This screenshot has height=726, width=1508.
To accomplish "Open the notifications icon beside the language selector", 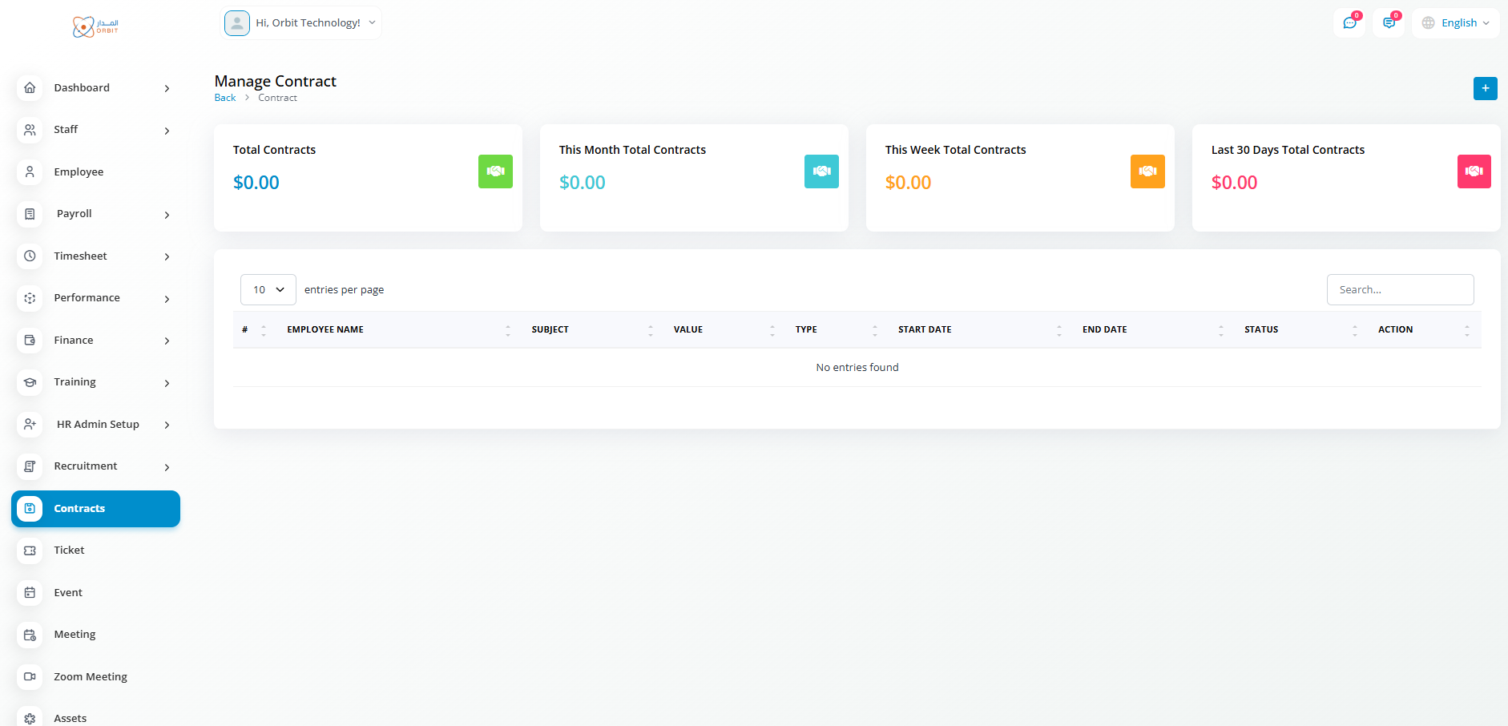I will 1389,23.
